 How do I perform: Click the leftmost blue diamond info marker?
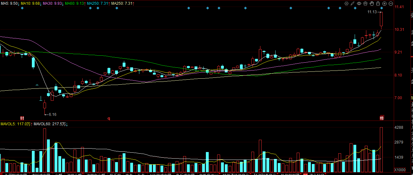click(22, 8)
